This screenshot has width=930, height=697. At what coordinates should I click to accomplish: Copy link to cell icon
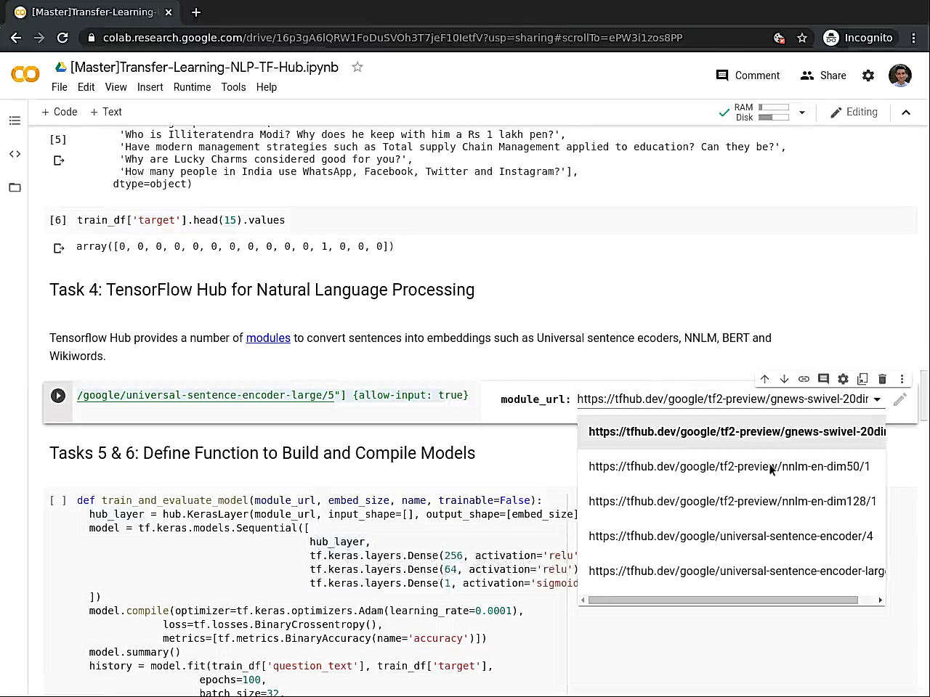point(804,379)
